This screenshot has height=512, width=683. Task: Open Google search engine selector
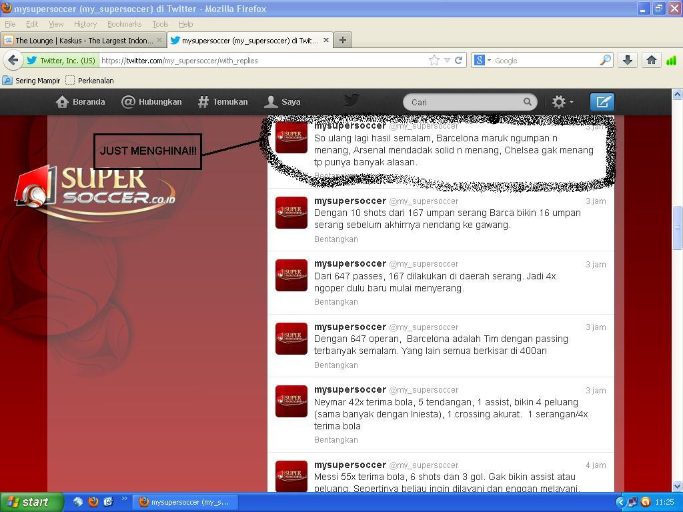tap(482, 60)
